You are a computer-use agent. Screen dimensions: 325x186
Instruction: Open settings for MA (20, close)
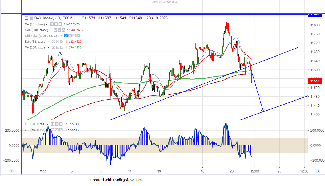tap(56, 24)
